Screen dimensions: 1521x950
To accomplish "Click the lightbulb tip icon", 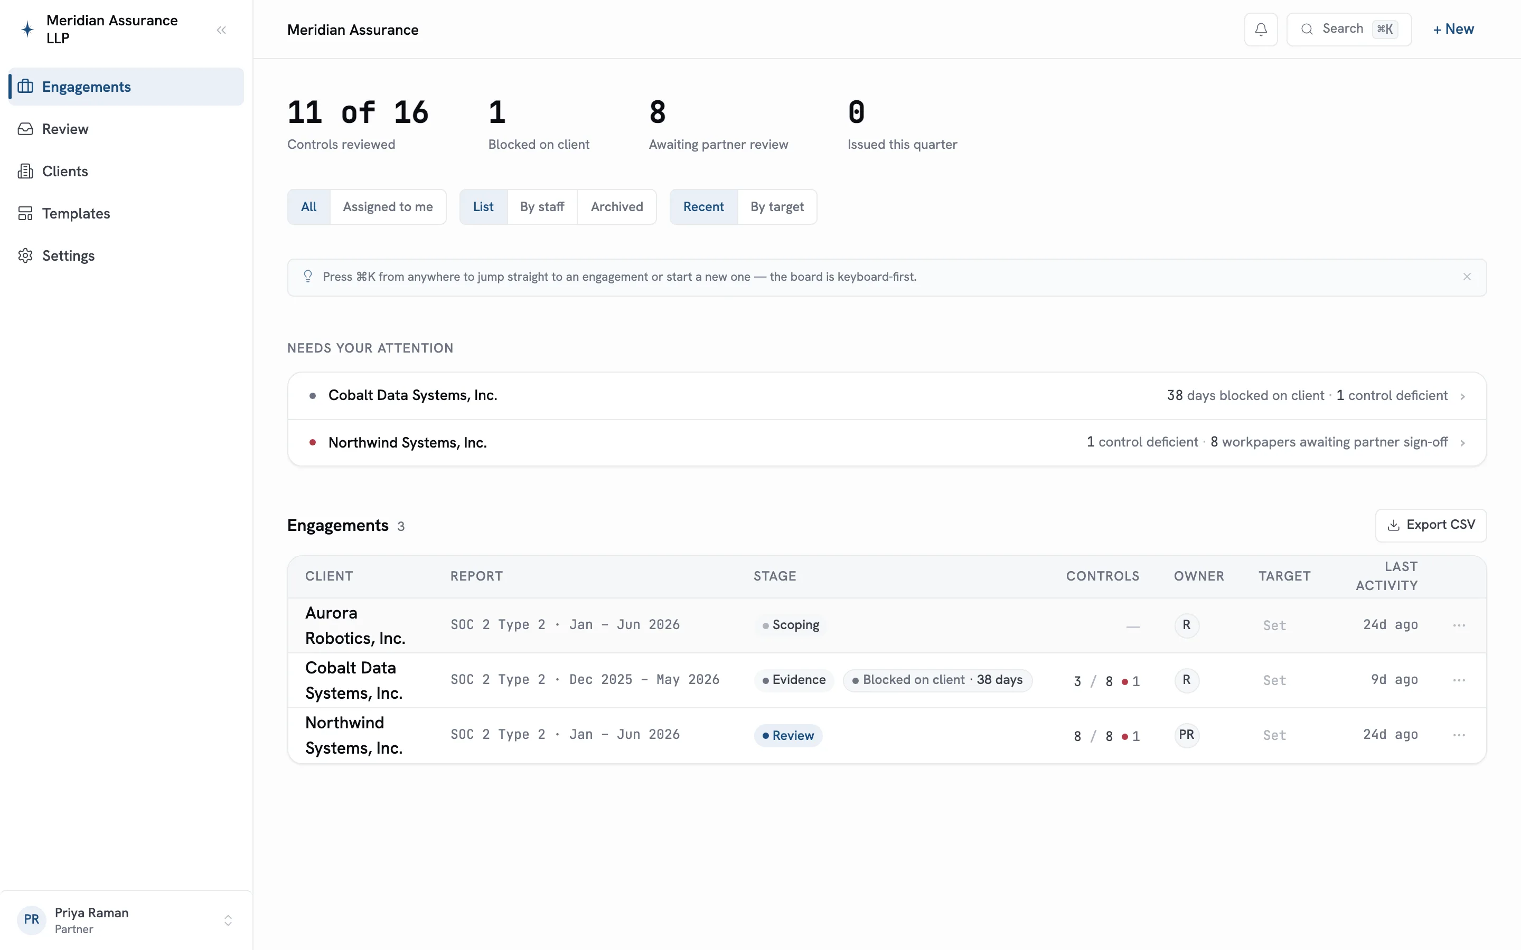I will [x=308, y=277].
